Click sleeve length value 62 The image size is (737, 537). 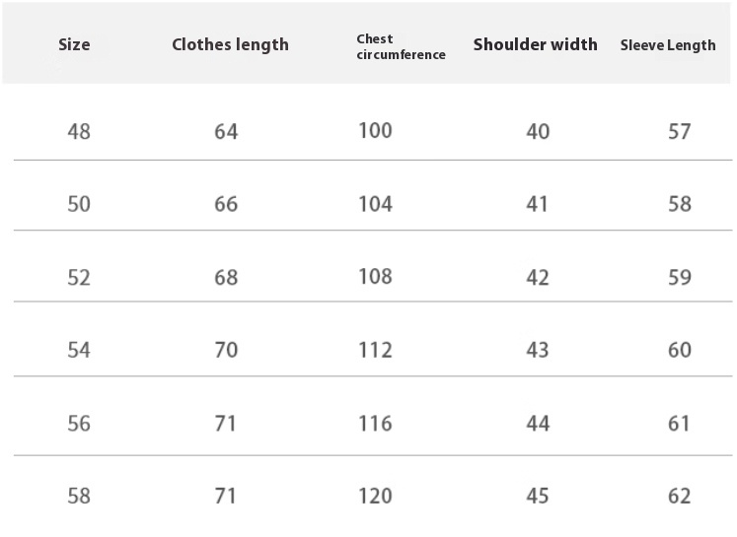click(680, 497)
